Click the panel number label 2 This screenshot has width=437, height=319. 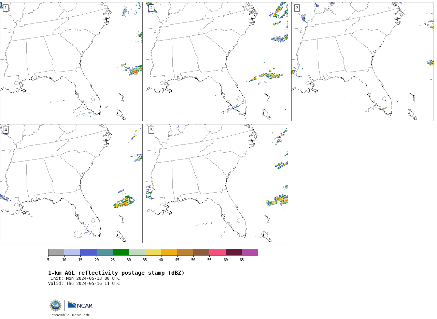coord(151,8)
